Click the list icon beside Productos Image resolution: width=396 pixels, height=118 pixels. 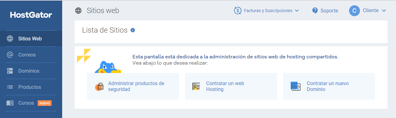(10, 87)
